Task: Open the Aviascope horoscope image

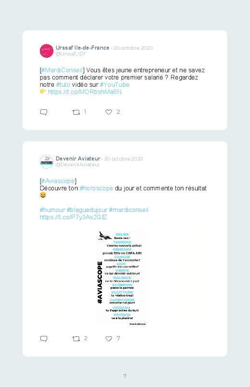Action: coord(123,278)
